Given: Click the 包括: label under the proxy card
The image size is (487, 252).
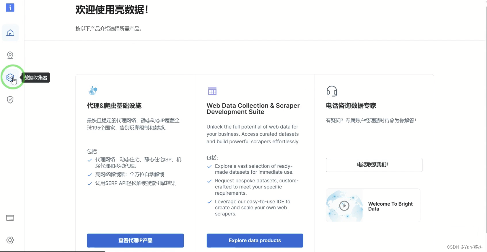Looking at the screenshot, I should pyautogui.click(x=93, y=152).
